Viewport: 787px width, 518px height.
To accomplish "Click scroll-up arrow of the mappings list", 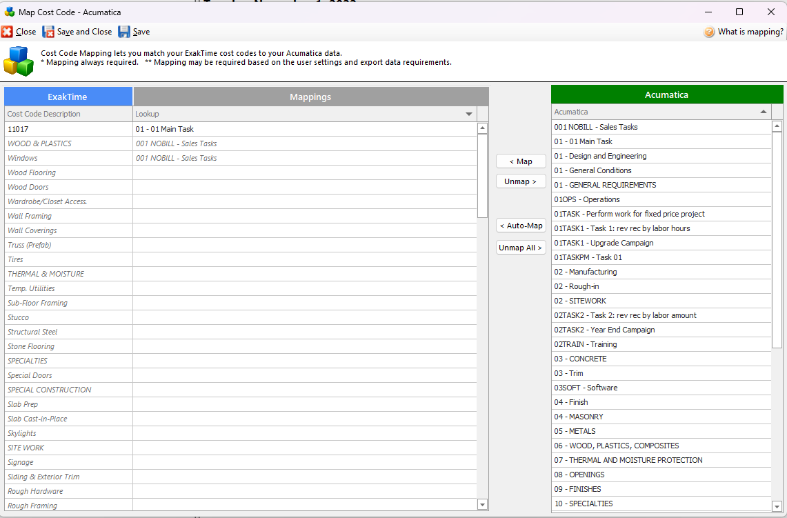I will coord(482,128).
